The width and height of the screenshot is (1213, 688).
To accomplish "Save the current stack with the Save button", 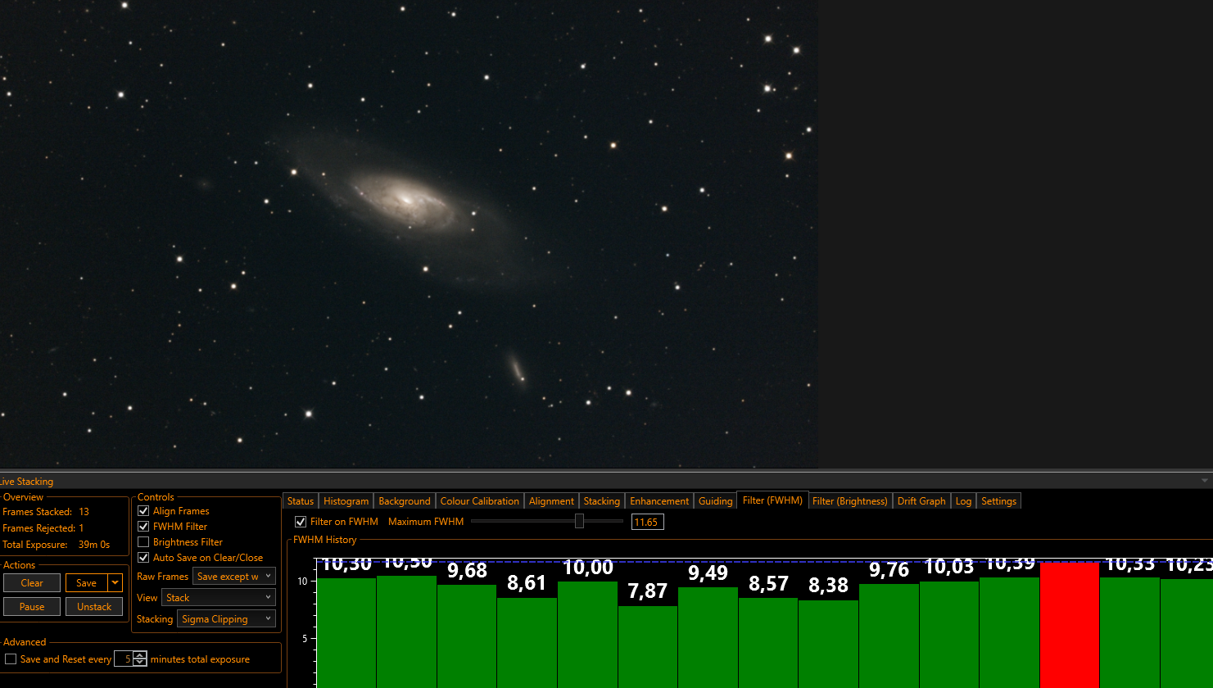I will [87, 583].
